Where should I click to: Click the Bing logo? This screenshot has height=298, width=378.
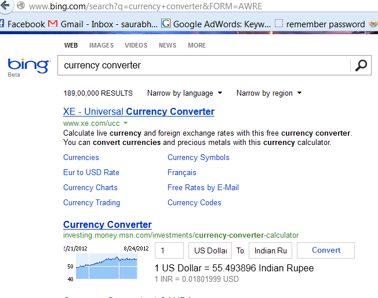point(28,66)
